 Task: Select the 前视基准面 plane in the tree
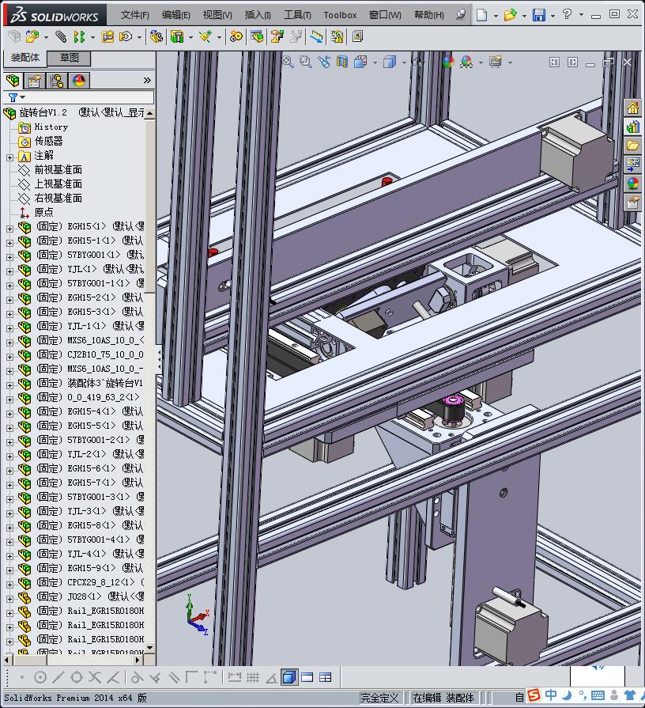58,170
